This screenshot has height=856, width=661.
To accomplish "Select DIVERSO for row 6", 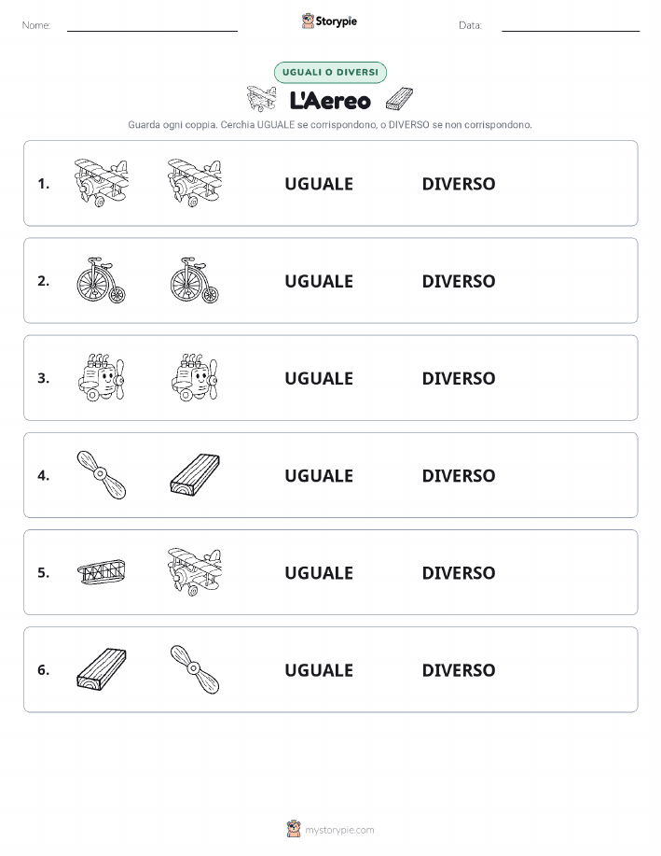I will pyautogui.click(x=459, y=670).
